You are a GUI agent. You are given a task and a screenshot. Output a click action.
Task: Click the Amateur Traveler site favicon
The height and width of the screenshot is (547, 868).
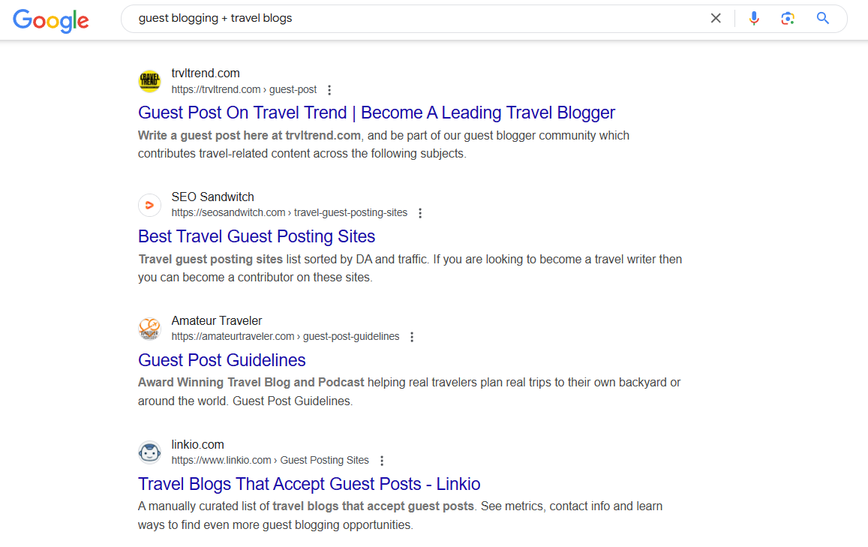click(149, 329)
